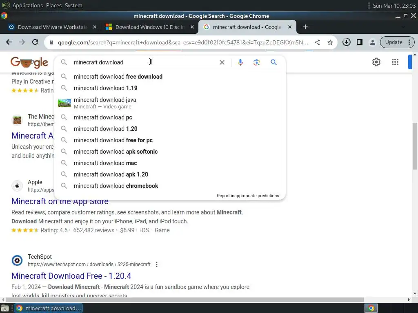Image resolution: width=418 pixels, height=313 pixels.
Task: Choose suggestion minecraft download 1.19
Action: click(x=170, y=88)
